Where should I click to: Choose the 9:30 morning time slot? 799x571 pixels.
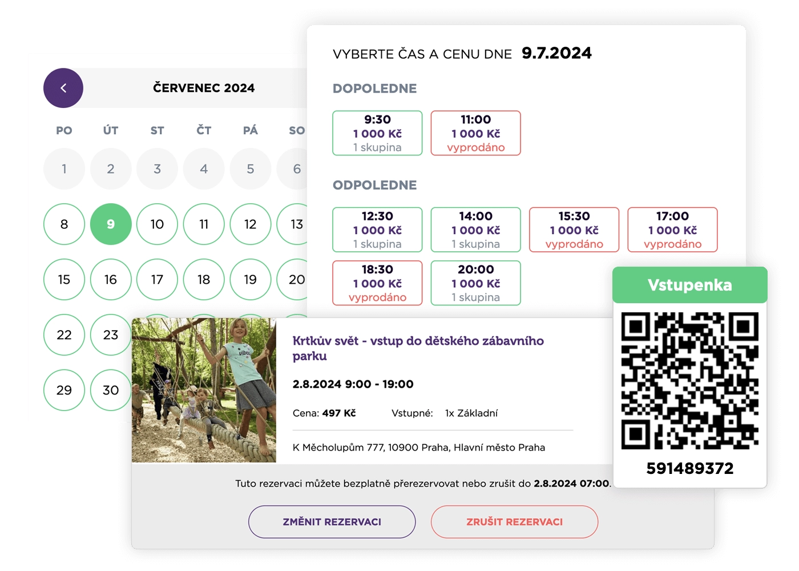[377, 132]
